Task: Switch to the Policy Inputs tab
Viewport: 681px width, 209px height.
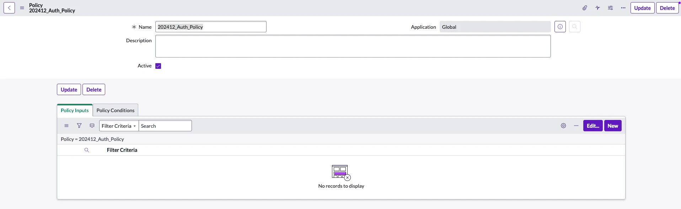Action: (75, 110)
